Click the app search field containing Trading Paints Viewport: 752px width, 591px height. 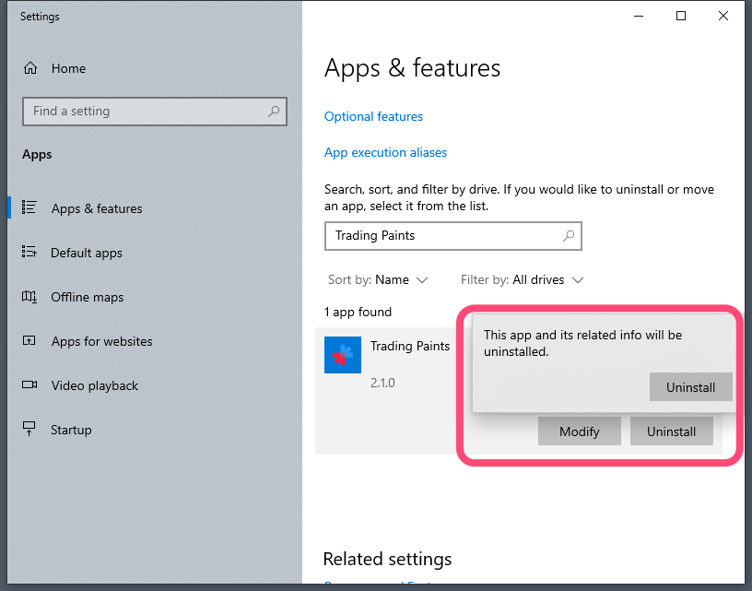point(442,236)
